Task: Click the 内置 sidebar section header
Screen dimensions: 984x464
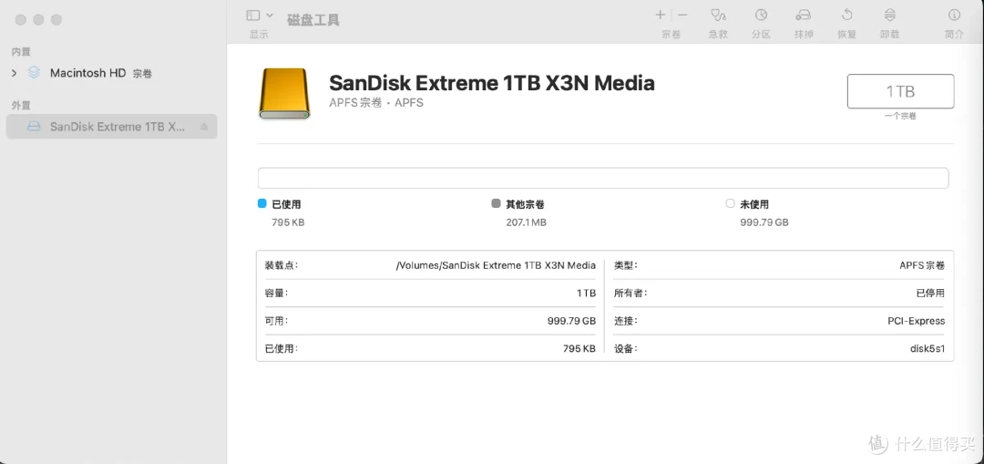Action: [x=21, y=52]
